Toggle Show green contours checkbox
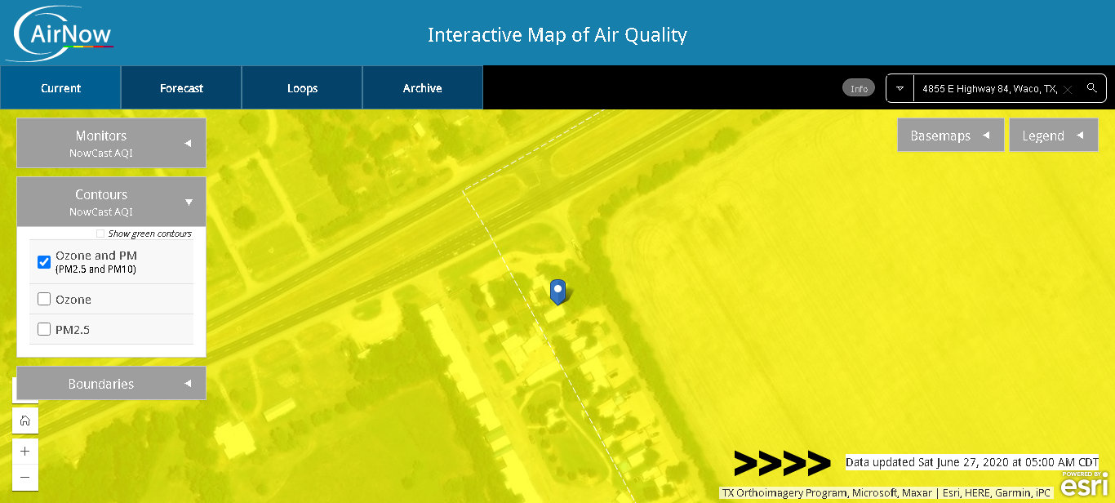 [100, 234]
